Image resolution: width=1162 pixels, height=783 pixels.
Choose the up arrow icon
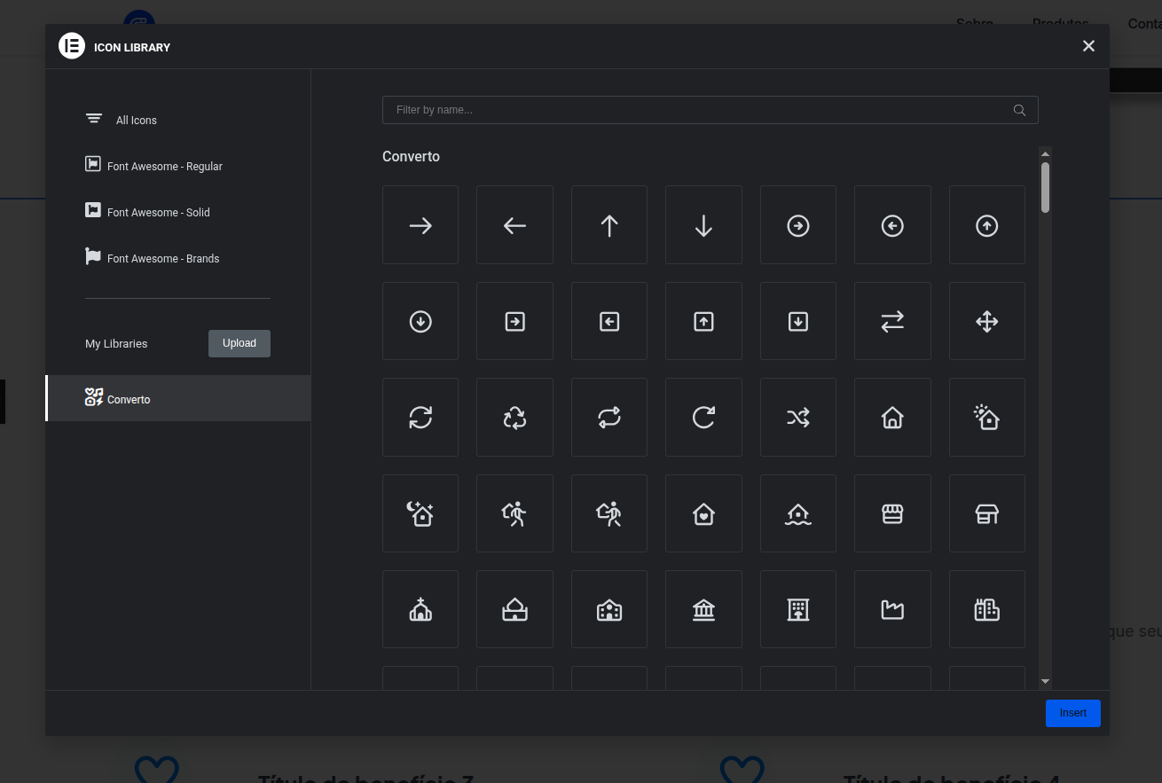pos(609,225)
